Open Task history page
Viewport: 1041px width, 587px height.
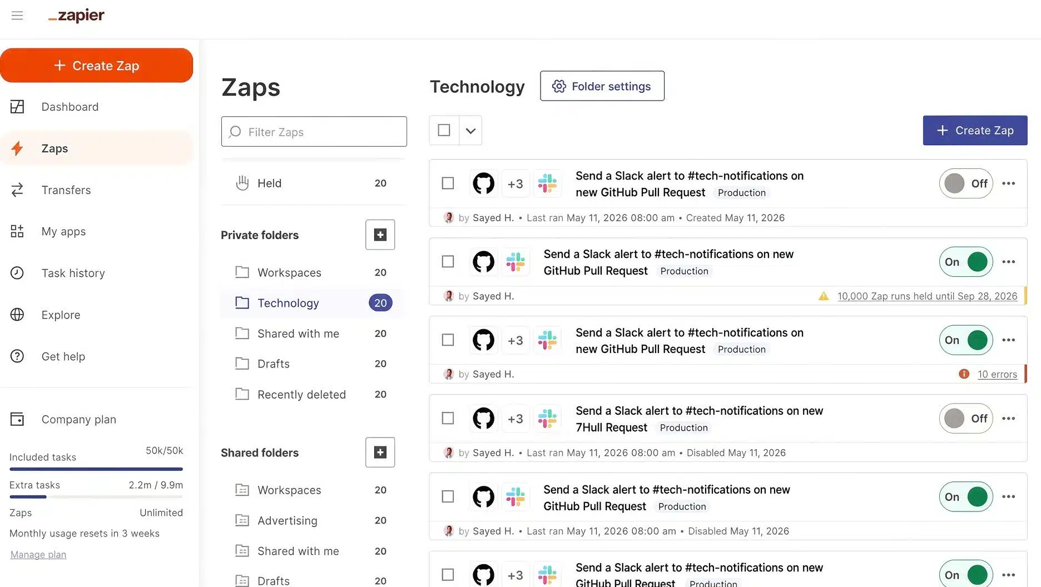click(97, 273)
